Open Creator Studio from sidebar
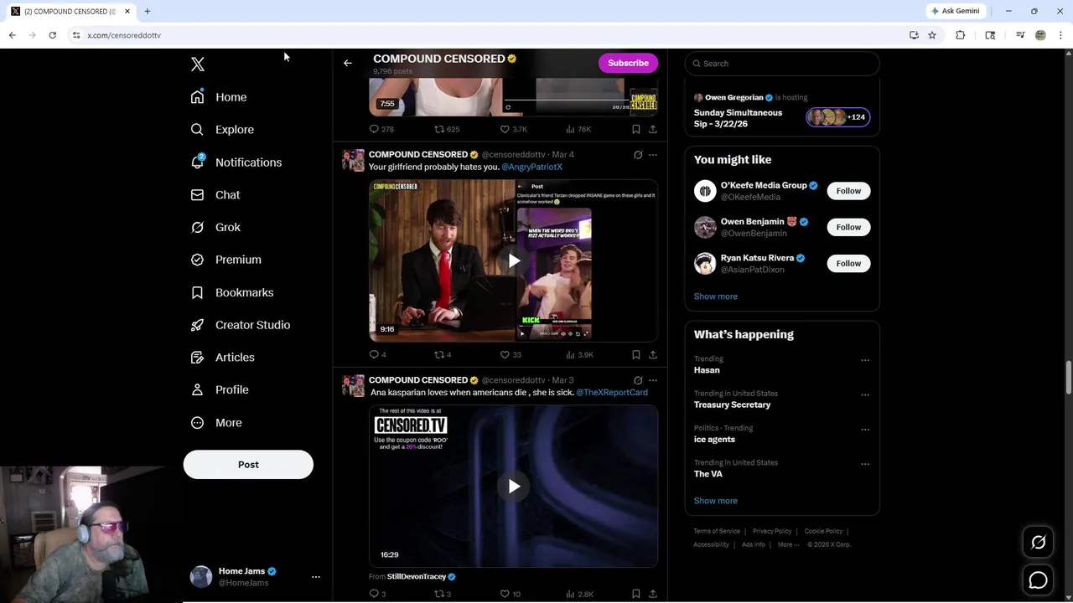Screen dimensions: 1073x603 point(241,325)
